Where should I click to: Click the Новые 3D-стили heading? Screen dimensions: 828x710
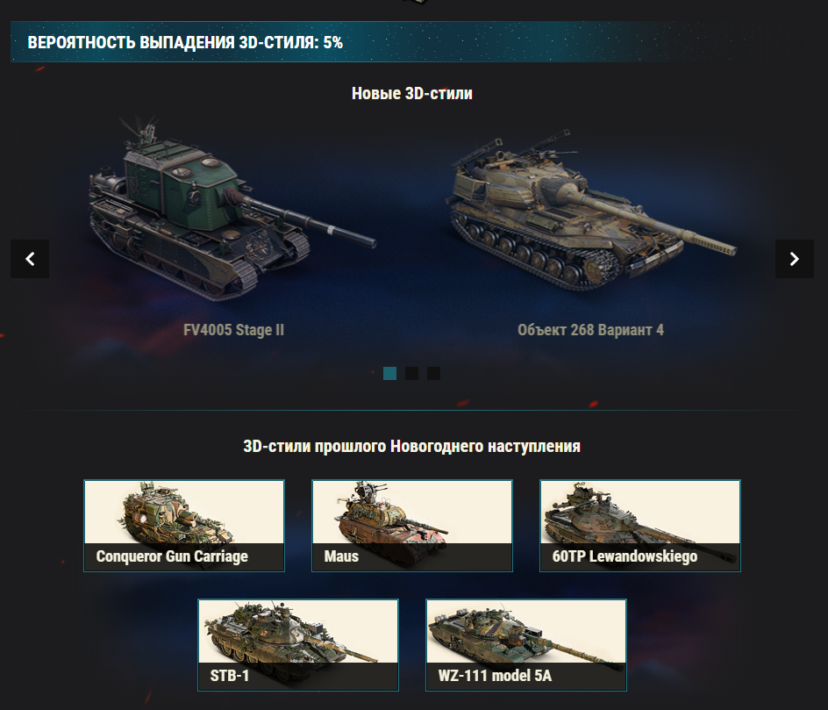pyautogui.click(x=412, y=94)
